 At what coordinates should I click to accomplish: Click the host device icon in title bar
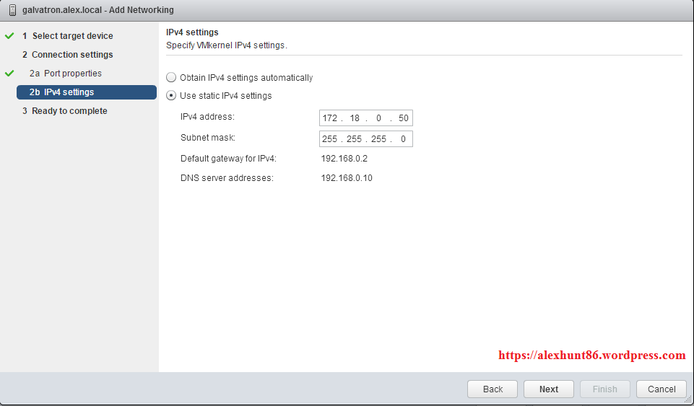(13, 9)
